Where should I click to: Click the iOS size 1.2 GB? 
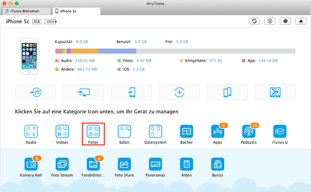click(139, 69)
